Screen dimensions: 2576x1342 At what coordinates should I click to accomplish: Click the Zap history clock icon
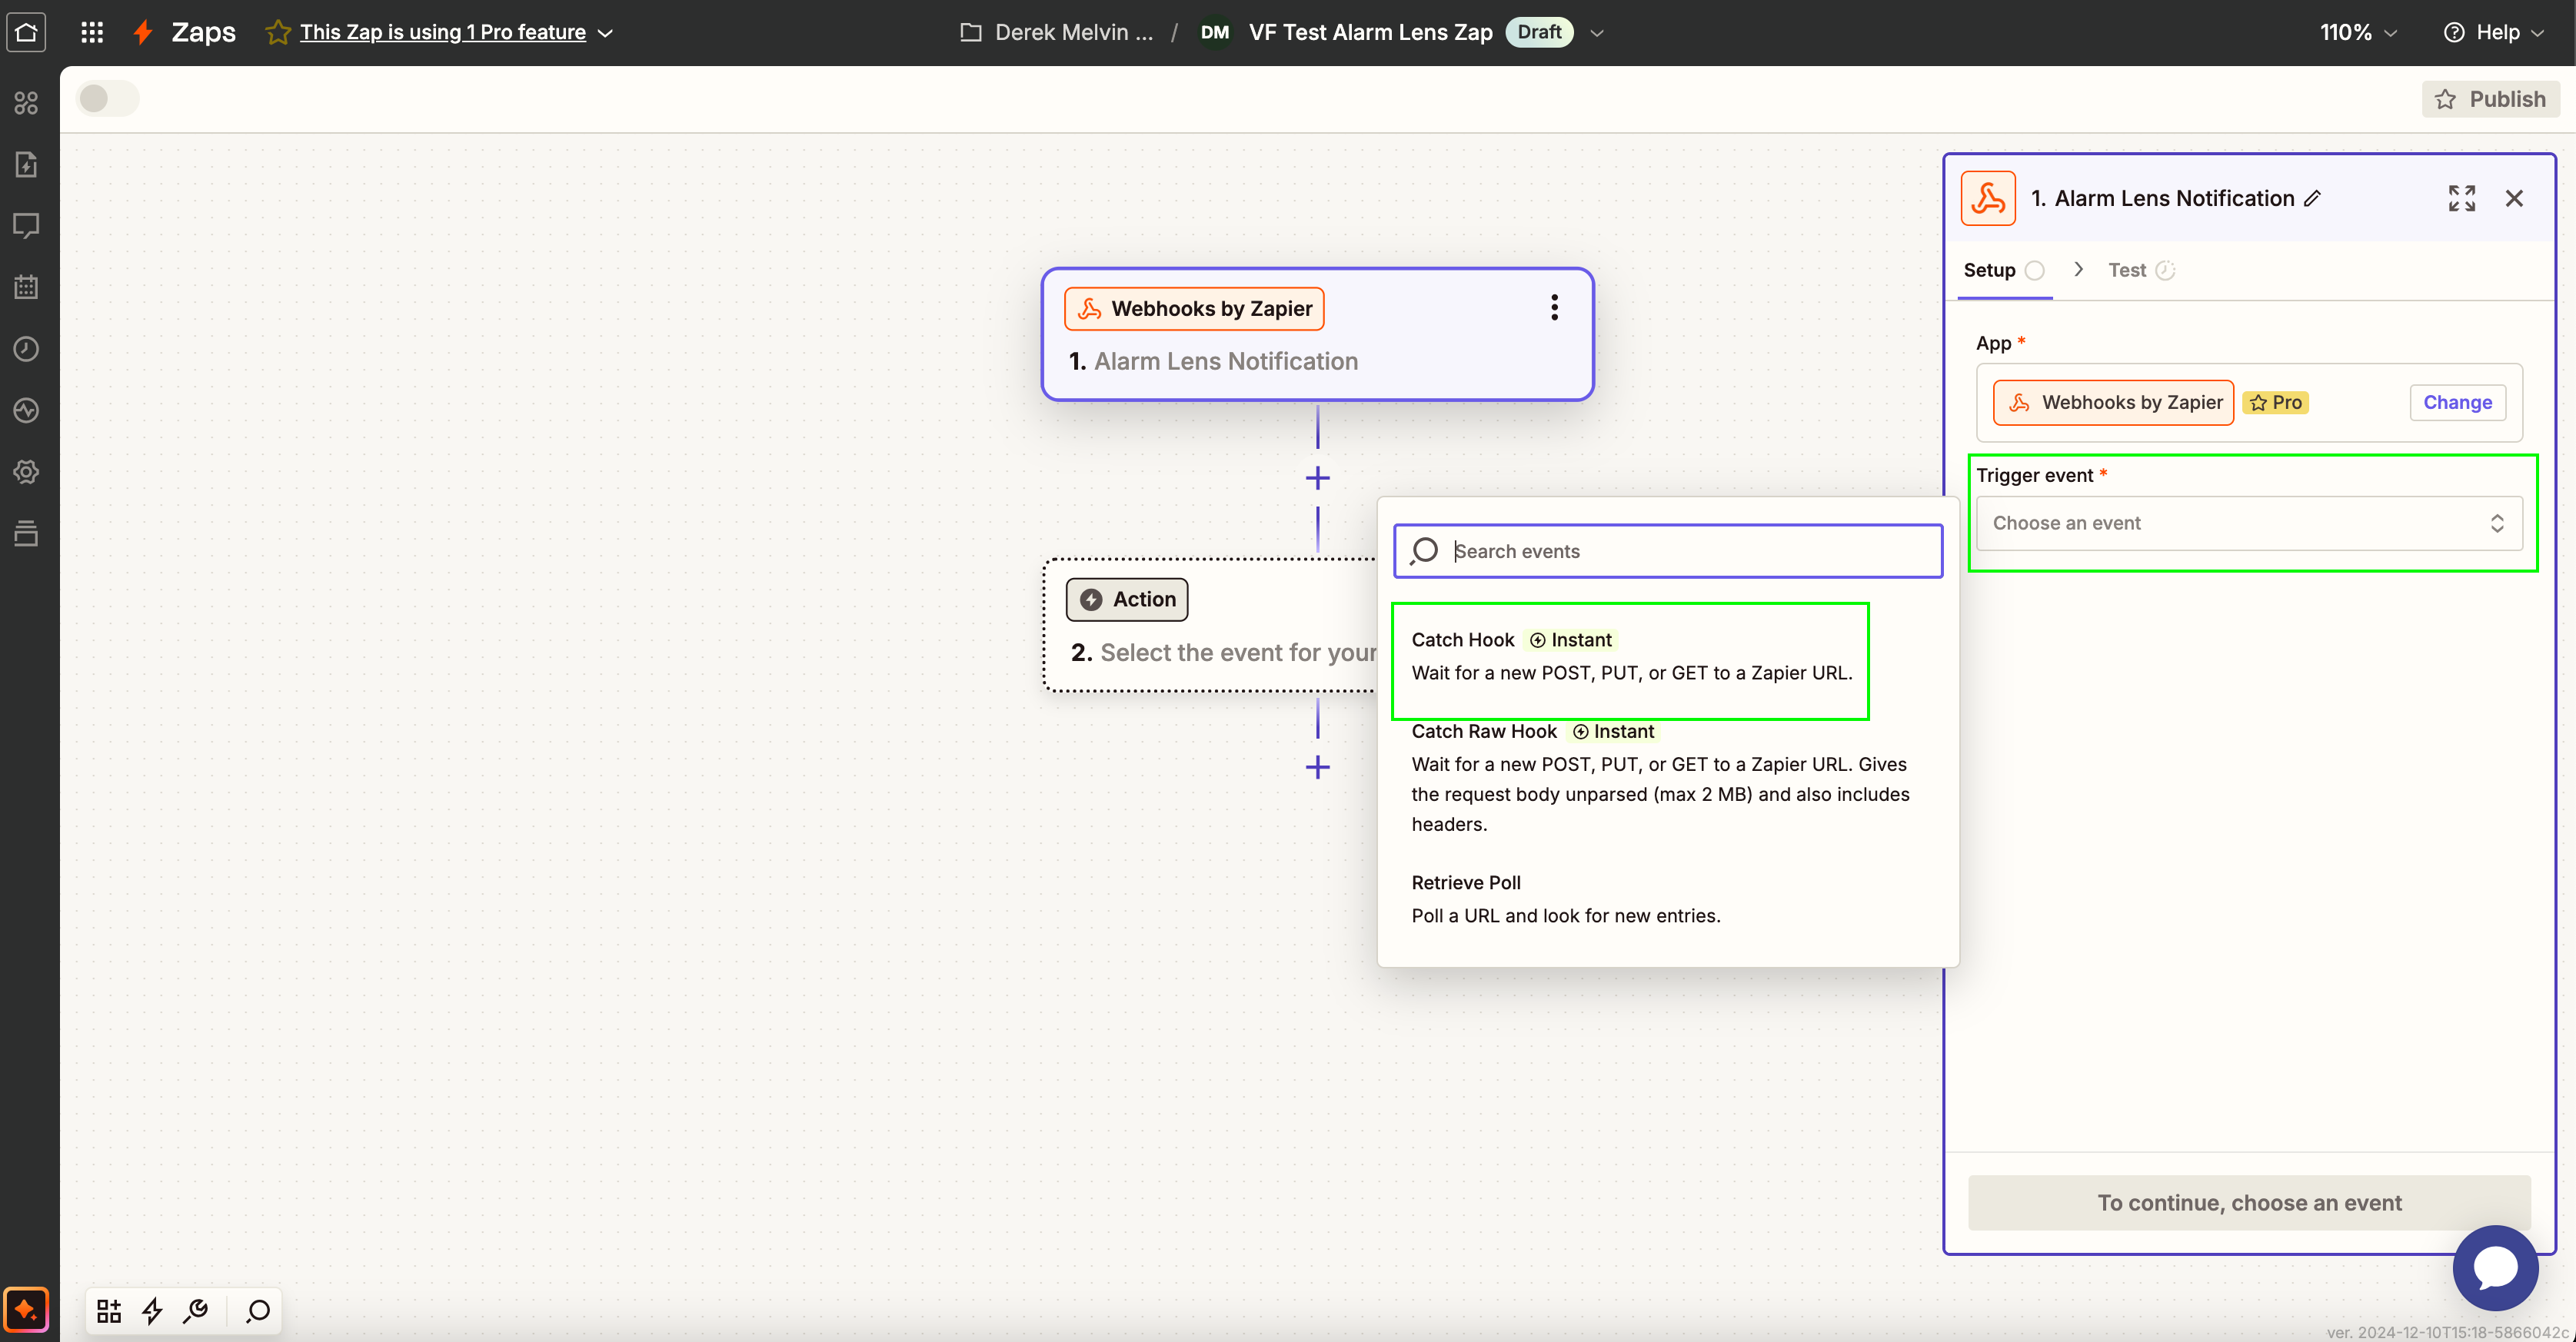(x=27, y=349)
